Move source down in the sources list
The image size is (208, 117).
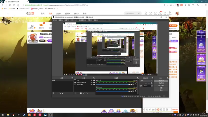(x=87, y=93)
